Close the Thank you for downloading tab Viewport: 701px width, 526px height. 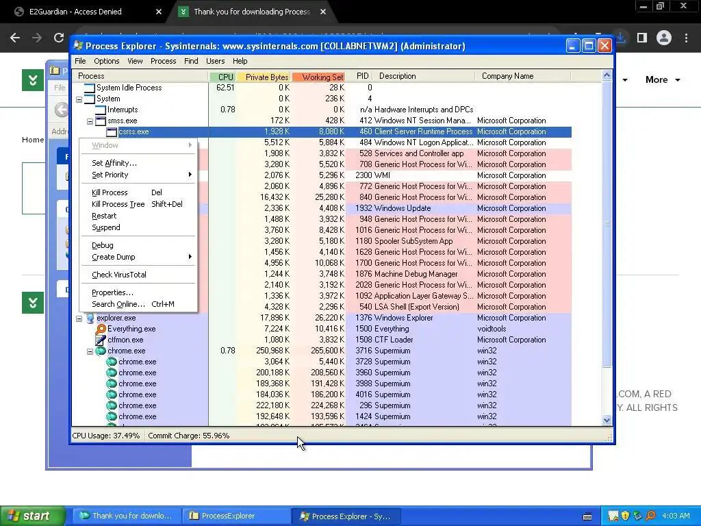[323, 12]
